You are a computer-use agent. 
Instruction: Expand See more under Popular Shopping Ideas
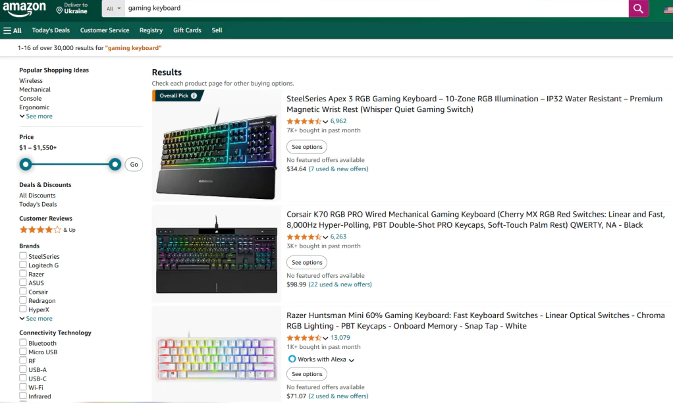39,117
